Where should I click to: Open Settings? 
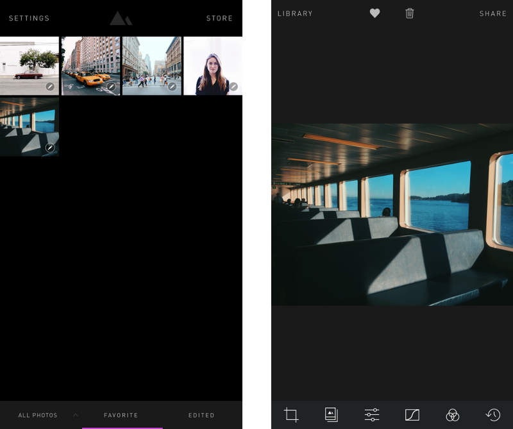(29, 19)
